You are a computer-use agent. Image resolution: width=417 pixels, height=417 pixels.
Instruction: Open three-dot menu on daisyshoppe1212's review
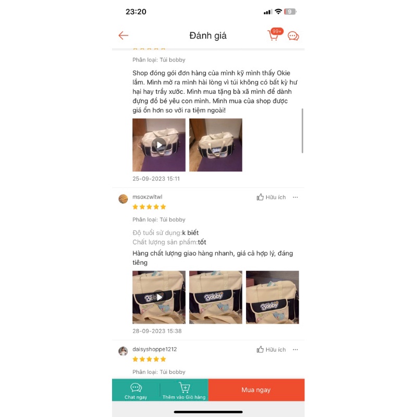(x=295, y=350)
